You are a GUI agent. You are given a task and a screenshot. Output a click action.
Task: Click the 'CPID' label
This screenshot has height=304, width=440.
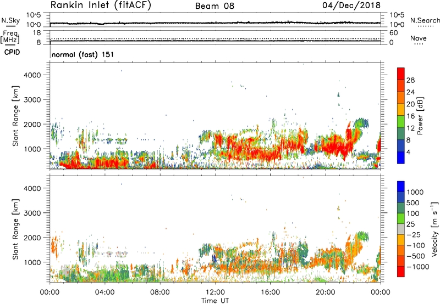click(x=12, y=52)
